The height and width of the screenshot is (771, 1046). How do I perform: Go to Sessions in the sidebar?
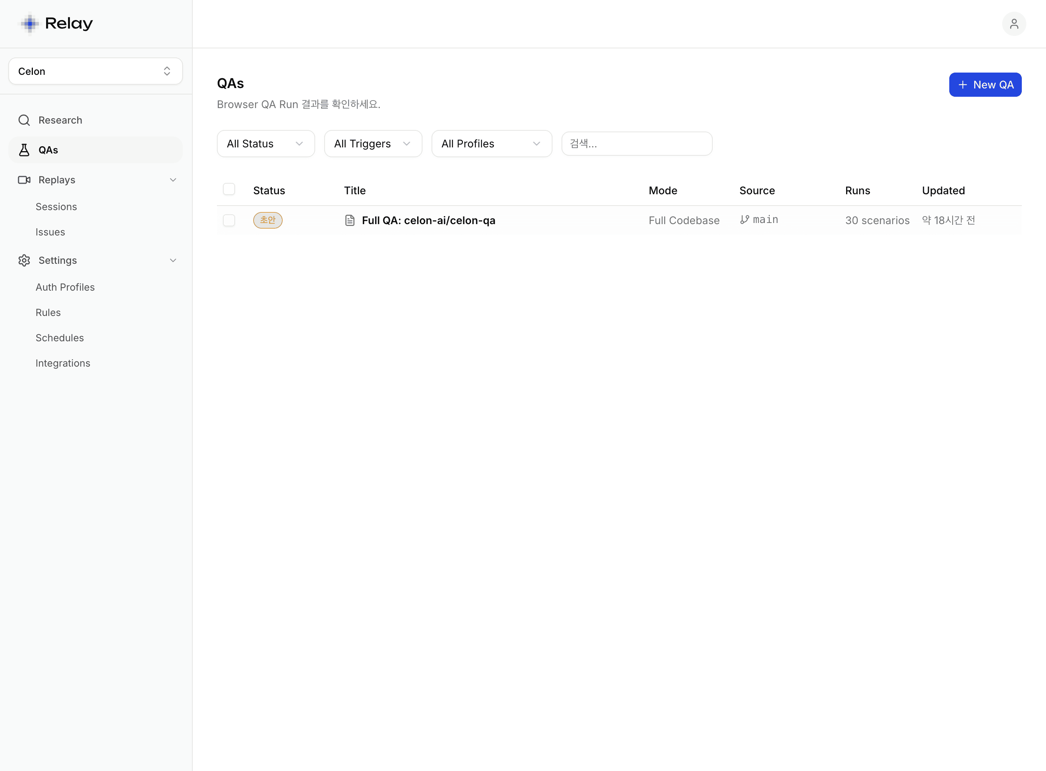click(56, 207)
